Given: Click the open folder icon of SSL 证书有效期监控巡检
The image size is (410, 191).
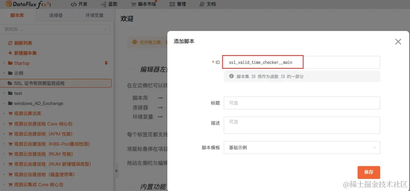Looking at the screenshot, I should click(x=10, y=83).
